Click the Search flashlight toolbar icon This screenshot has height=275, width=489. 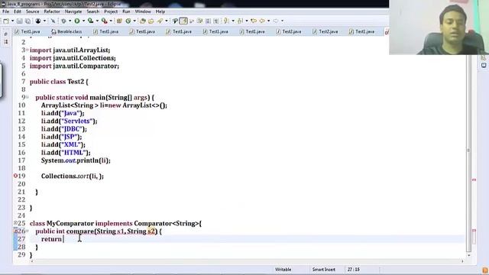click(x=160, y=21)
